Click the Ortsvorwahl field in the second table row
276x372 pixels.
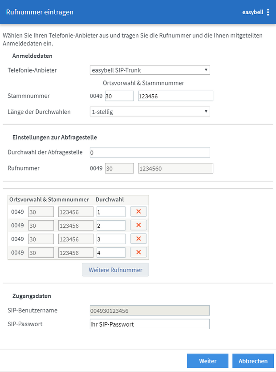(x=41, y=225)
